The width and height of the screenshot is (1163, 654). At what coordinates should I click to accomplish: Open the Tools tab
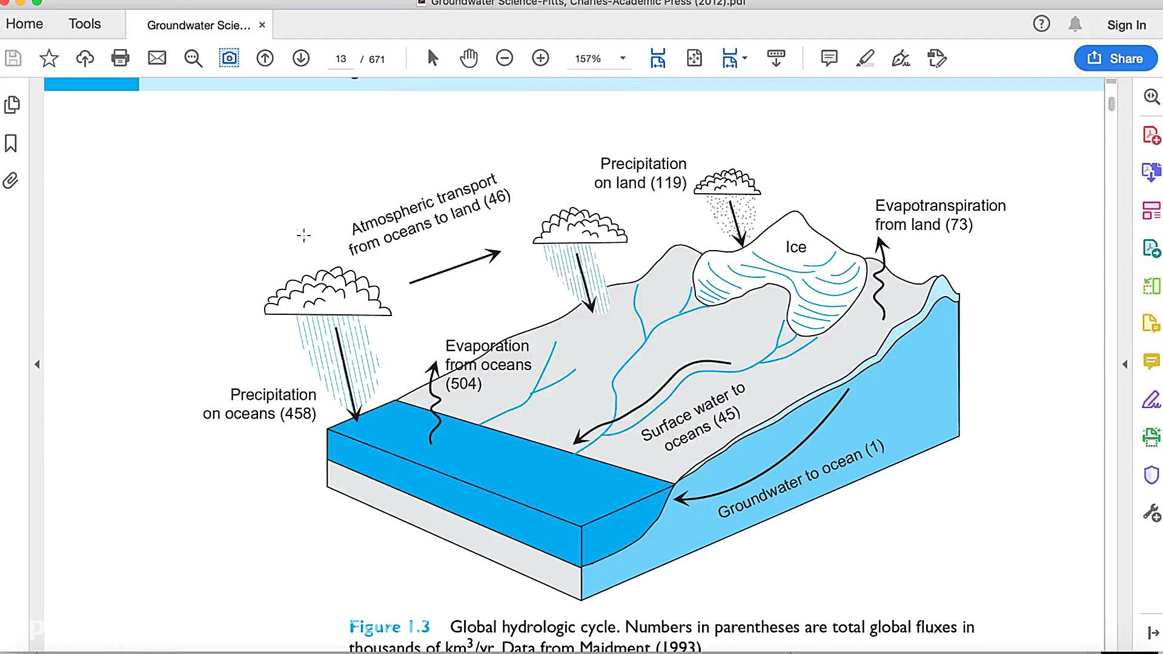(x=84, y=24)
